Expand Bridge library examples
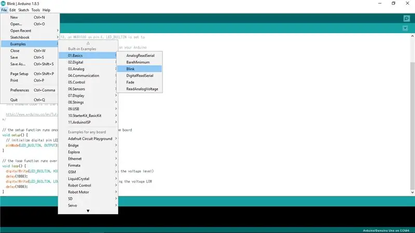Viewport: 415px width, 233px height. [88, 145]
